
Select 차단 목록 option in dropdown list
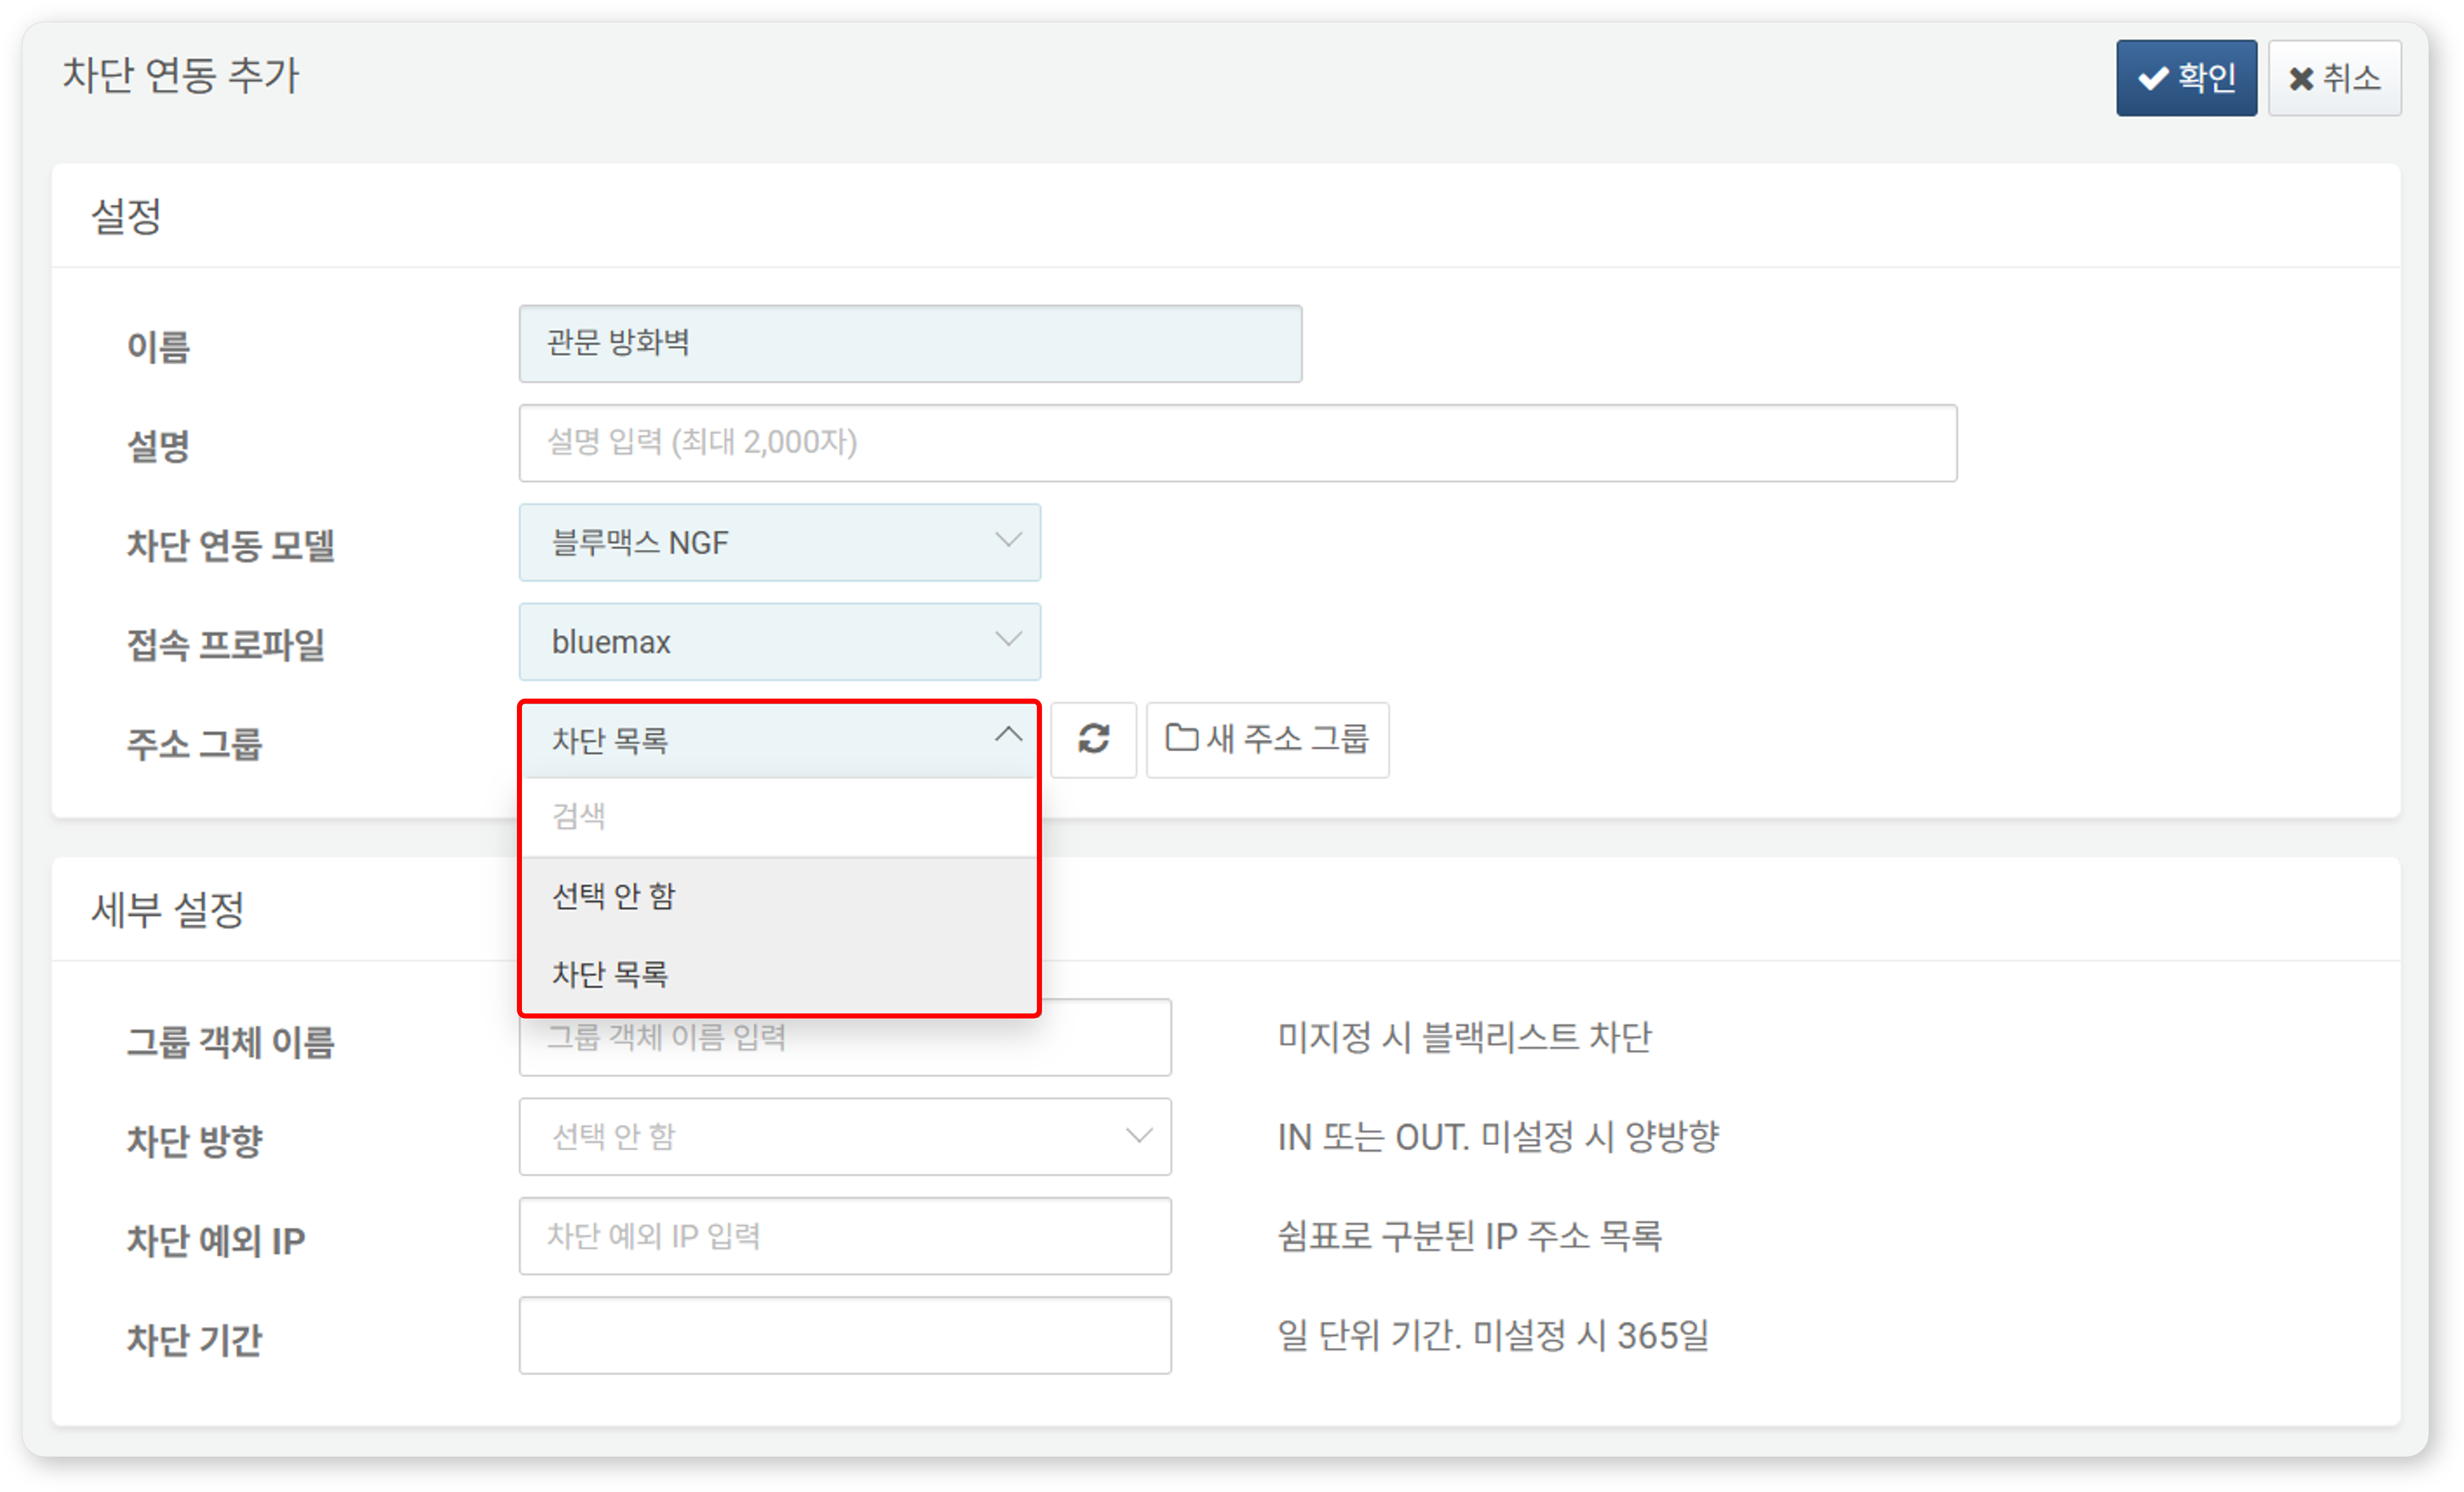pyautogui.click(x=779, y=974)
